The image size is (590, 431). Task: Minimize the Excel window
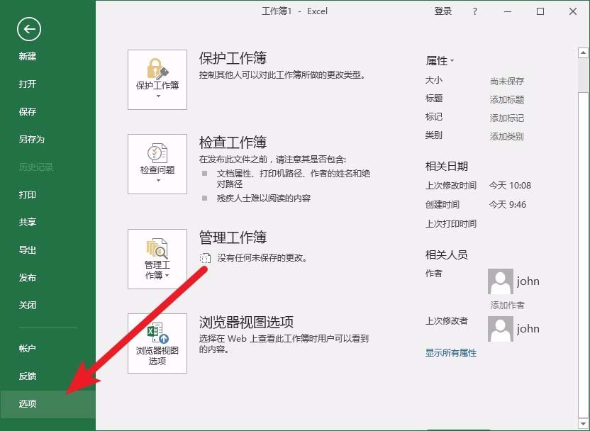coord(508,11)
